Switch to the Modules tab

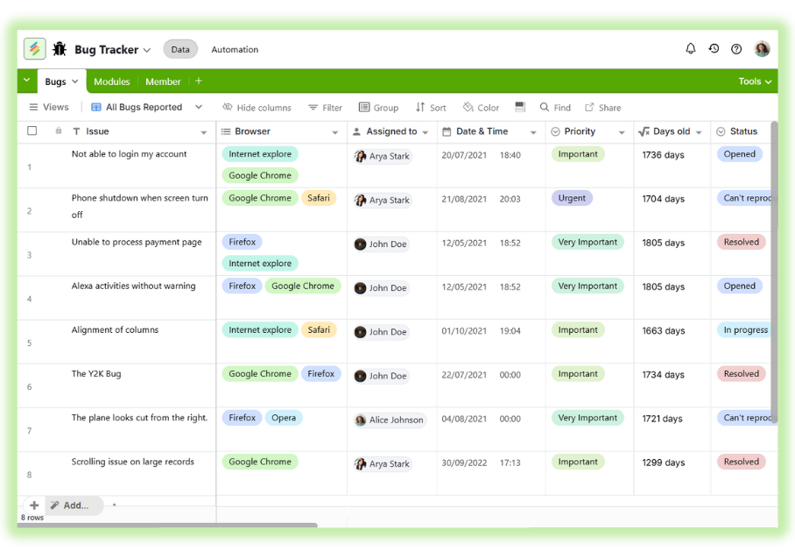(111, 81)
